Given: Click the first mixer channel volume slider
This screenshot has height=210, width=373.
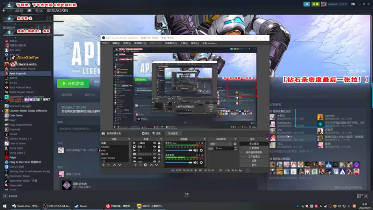Looking at the screenshot, I should (x=179, y=150).
